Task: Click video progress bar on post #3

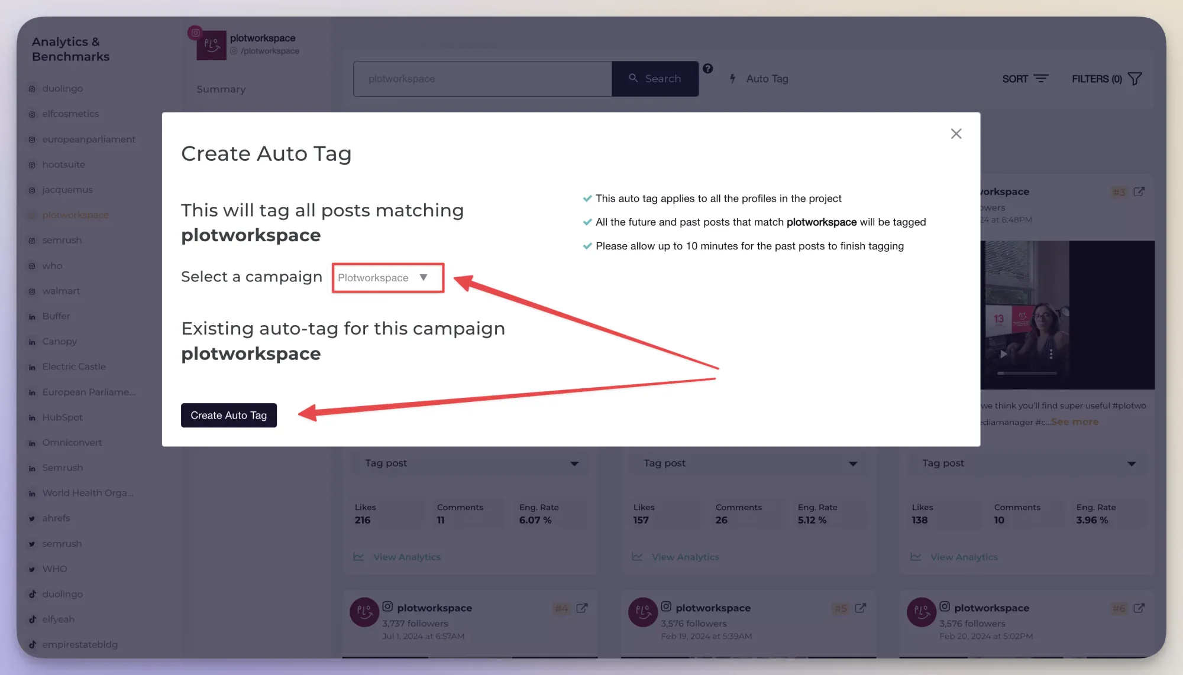Action: tap(1027, 374)
